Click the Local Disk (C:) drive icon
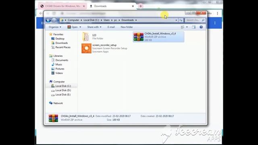The height and width of the screenshot is (145, 258). coord(53,86)
